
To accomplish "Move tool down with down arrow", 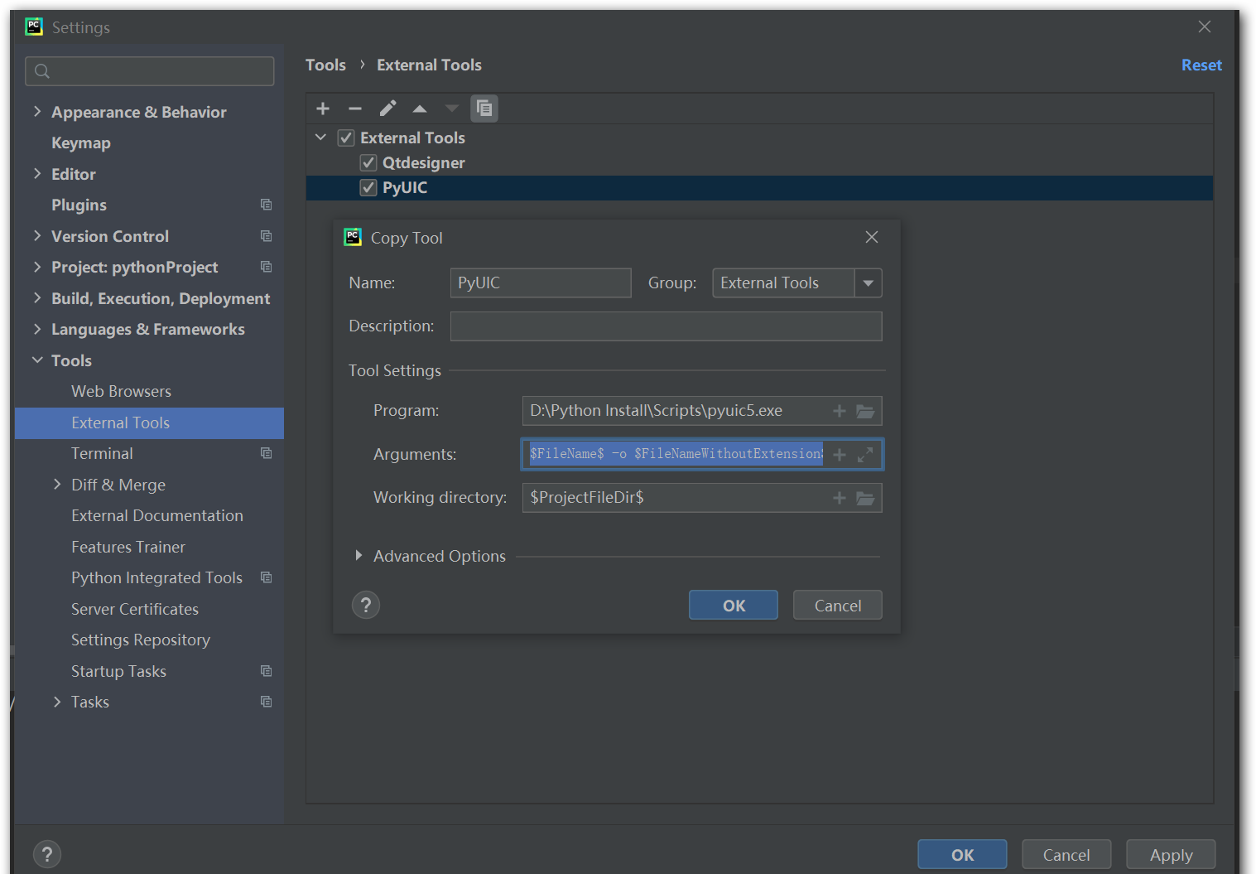I will (x=451, y=109).
